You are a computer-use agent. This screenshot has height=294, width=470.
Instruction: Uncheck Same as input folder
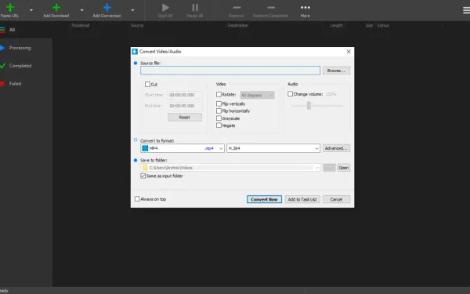coord(143,176)
